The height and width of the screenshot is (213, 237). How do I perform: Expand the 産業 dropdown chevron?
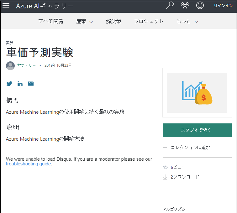91,22
